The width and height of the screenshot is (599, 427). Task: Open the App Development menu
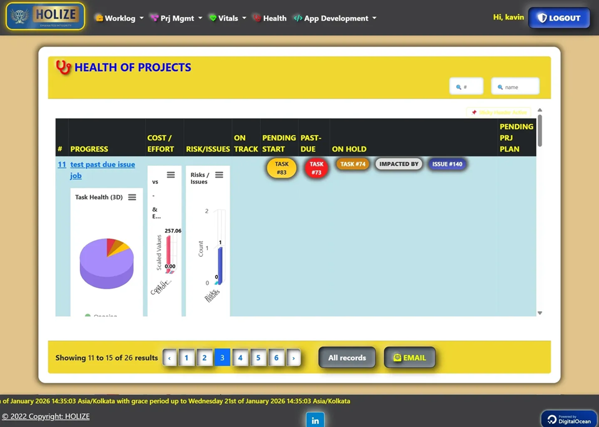pyautogui.click(x=335, y=18)
